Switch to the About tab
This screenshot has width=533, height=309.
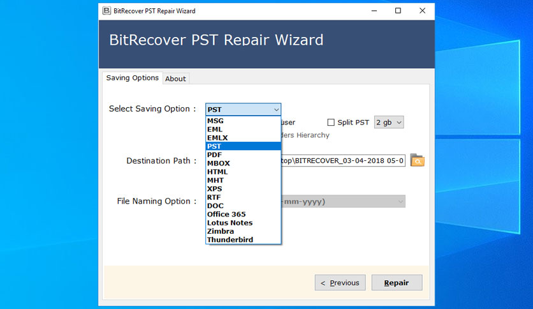pos(175,79)
